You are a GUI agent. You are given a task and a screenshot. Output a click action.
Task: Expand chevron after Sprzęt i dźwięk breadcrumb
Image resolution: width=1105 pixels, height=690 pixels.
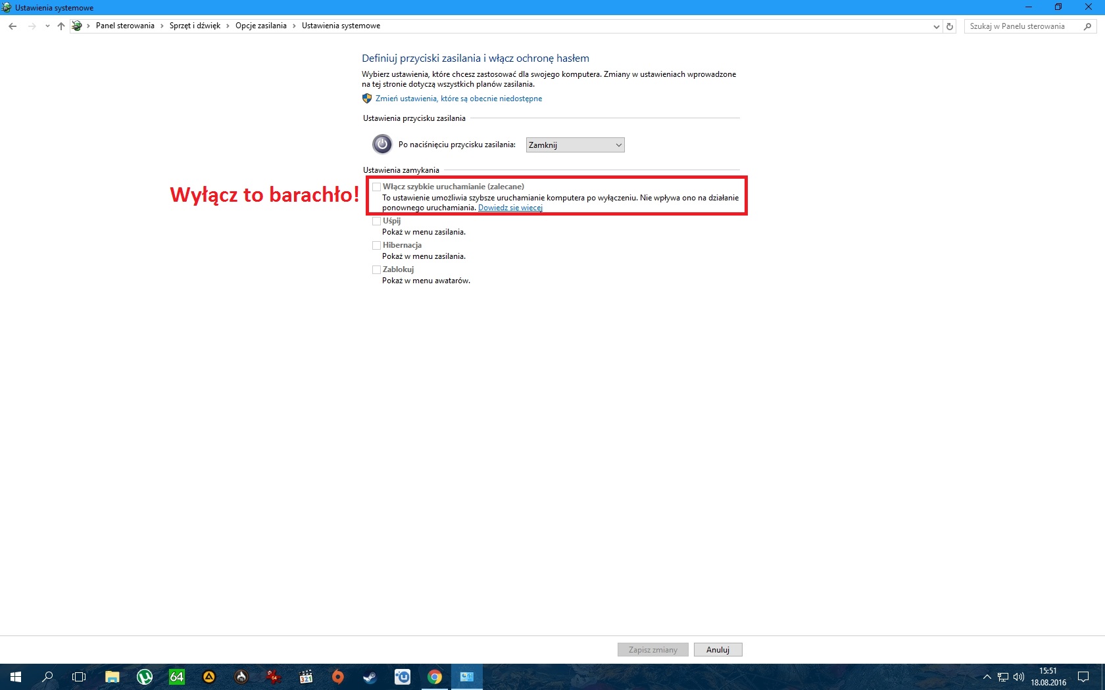(x=228, y=26)
